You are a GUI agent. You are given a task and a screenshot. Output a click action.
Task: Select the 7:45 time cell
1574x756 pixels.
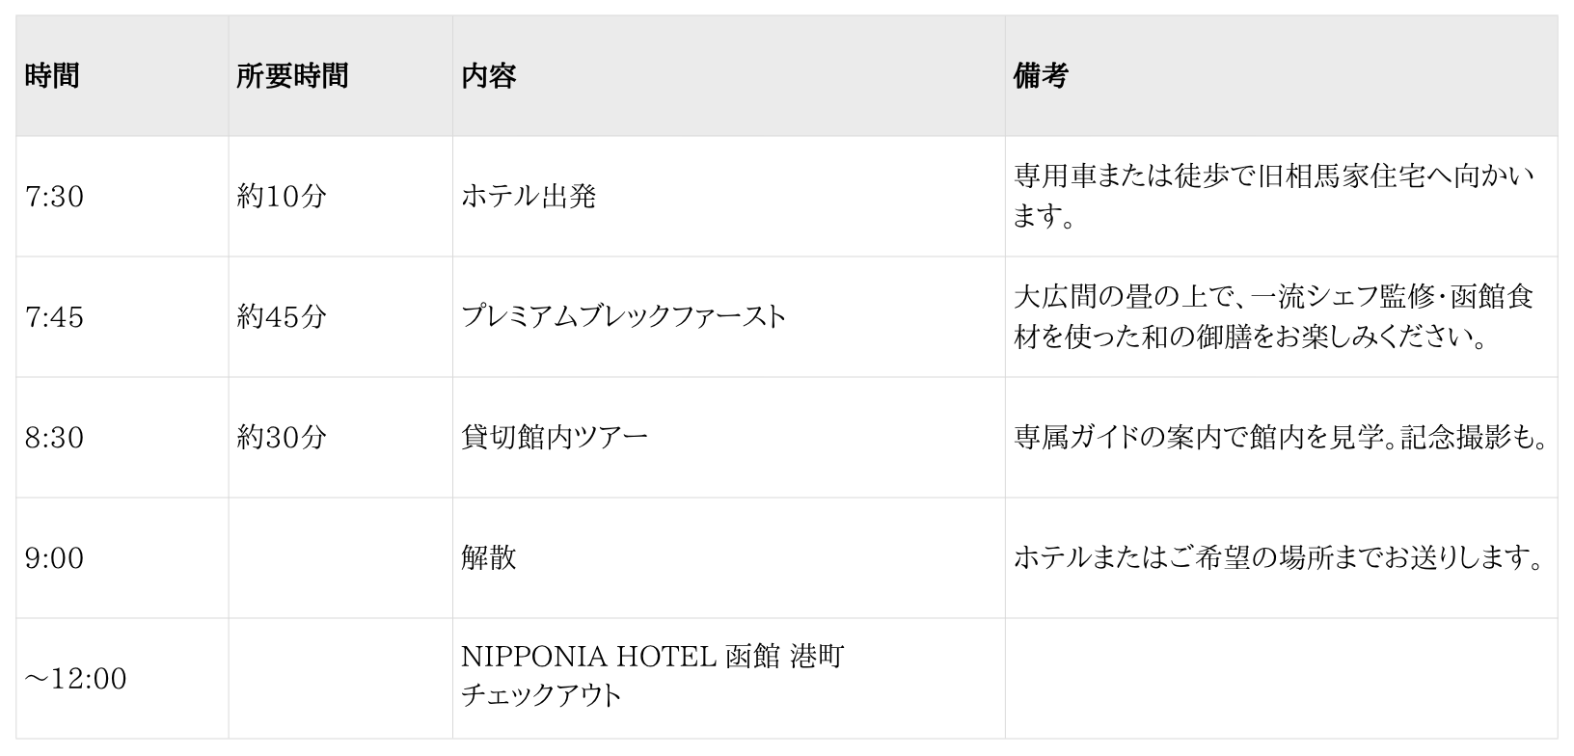tap(55, 317)
